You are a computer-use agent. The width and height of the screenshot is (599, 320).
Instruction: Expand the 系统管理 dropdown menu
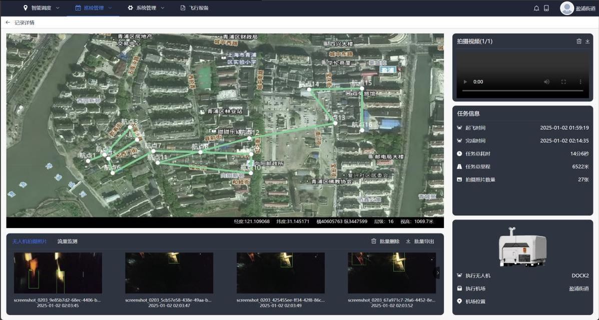click(146, 8)
